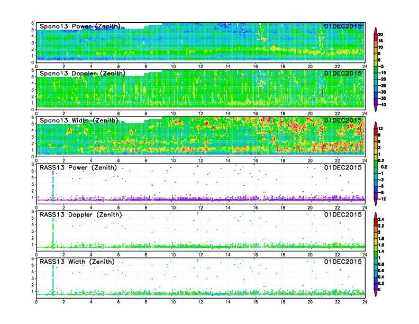Screen dimensions: 419x324
Task: Click the red swatch between 15 and 20 on colorbar
Action: click(x=376, y=38)
